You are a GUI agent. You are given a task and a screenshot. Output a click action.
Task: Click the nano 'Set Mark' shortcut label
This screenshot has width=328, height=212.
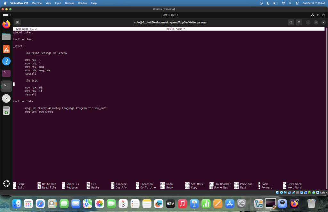click(x=197, y=184)
